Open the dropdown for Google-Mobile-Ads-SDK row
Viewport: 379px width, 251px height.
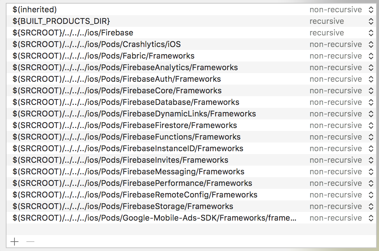click(371, 218)
